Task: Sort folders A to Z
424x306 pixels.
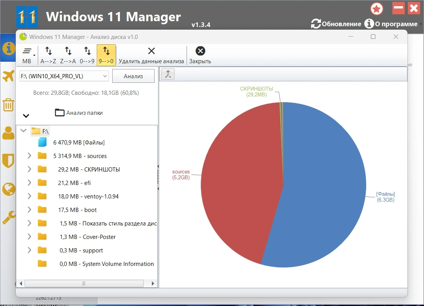Action: pyautogui.click(x=48, y=55)
